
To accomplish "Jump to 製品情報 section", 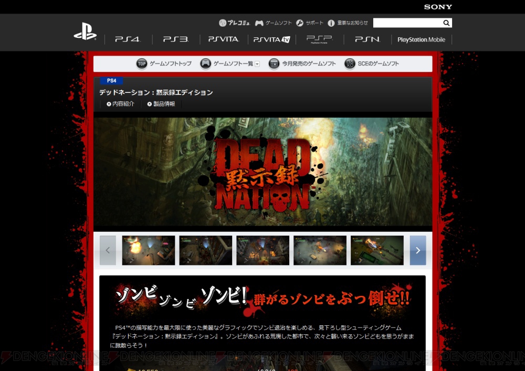I will click(x=161, y=104).
